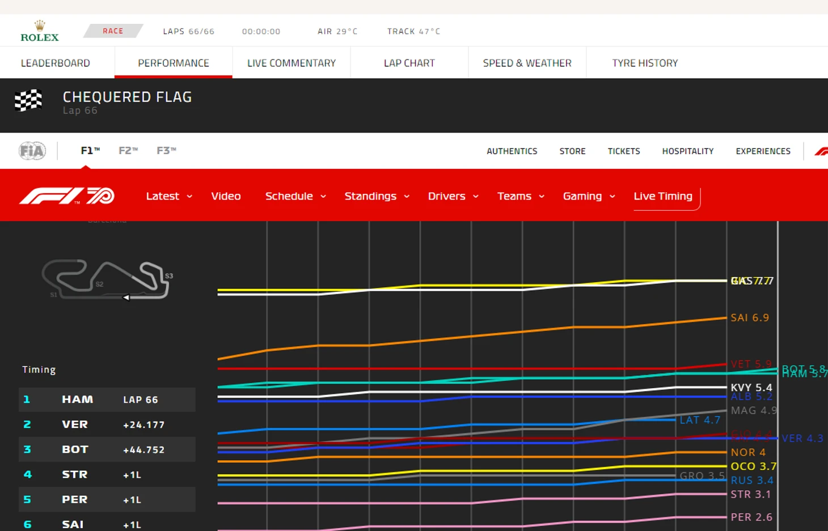Select the F1 series link

90,151
